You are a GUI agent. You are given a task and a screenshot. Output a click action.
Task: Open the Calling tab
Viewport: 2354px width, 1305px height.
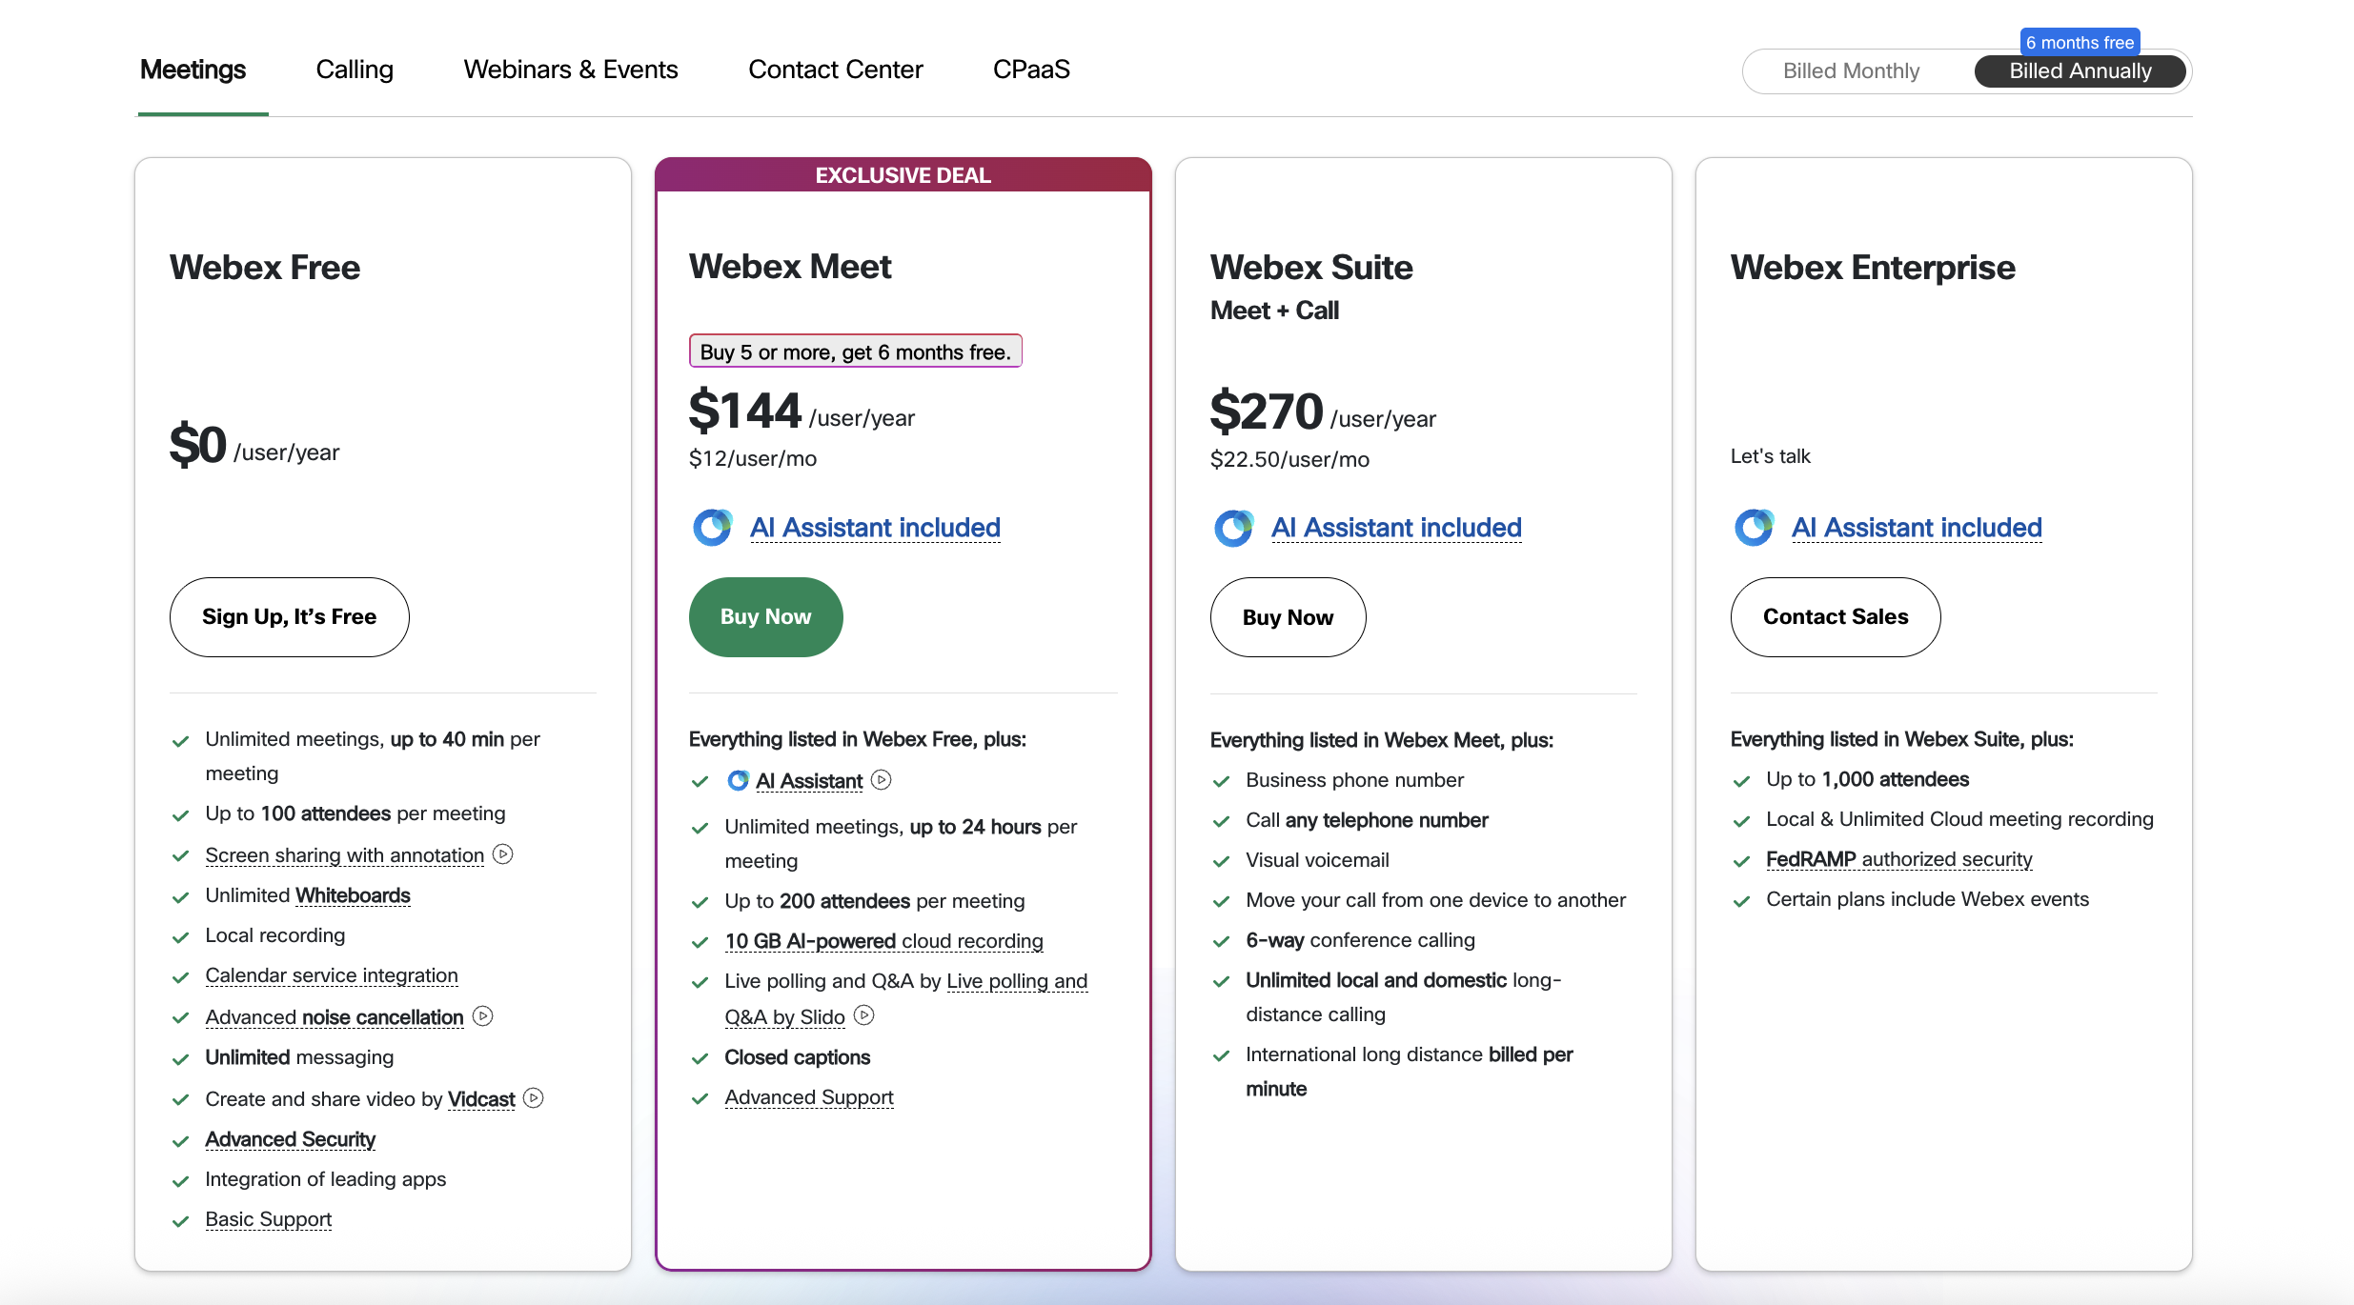click(355, 70)
